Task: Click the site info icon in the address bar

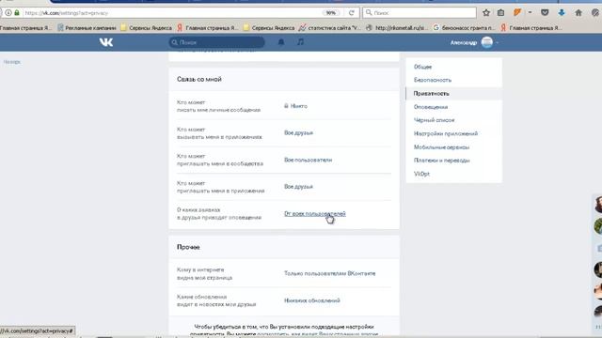Action: 8,12
